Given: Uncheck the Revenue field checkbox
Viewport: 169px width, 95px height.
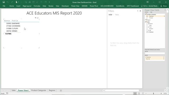Looking at the screenshot, I should click(x=147, y=32).
